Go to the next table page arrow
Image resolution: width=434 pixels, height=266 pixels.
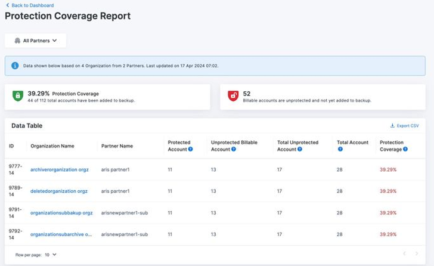(x=417, y=253)
